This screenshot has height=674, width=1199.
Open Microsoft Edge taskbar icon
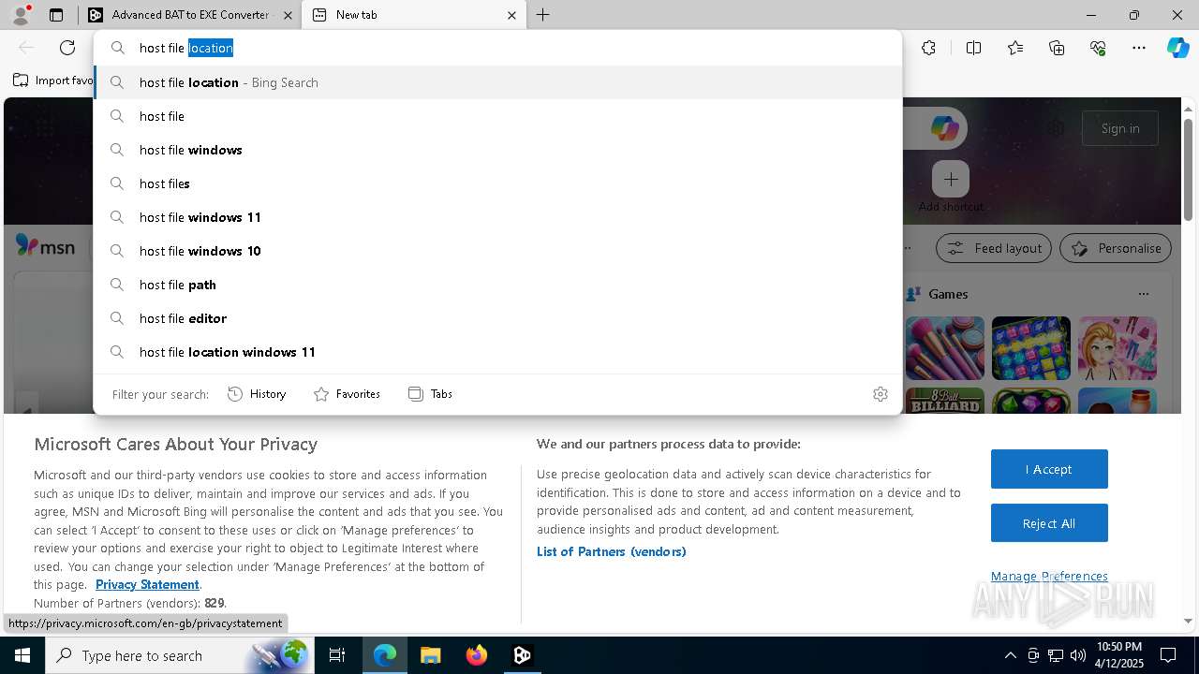pos(385,655)
